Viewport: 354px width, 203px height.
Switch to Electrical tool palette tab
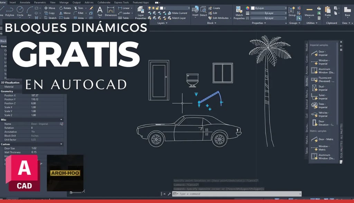307,105
